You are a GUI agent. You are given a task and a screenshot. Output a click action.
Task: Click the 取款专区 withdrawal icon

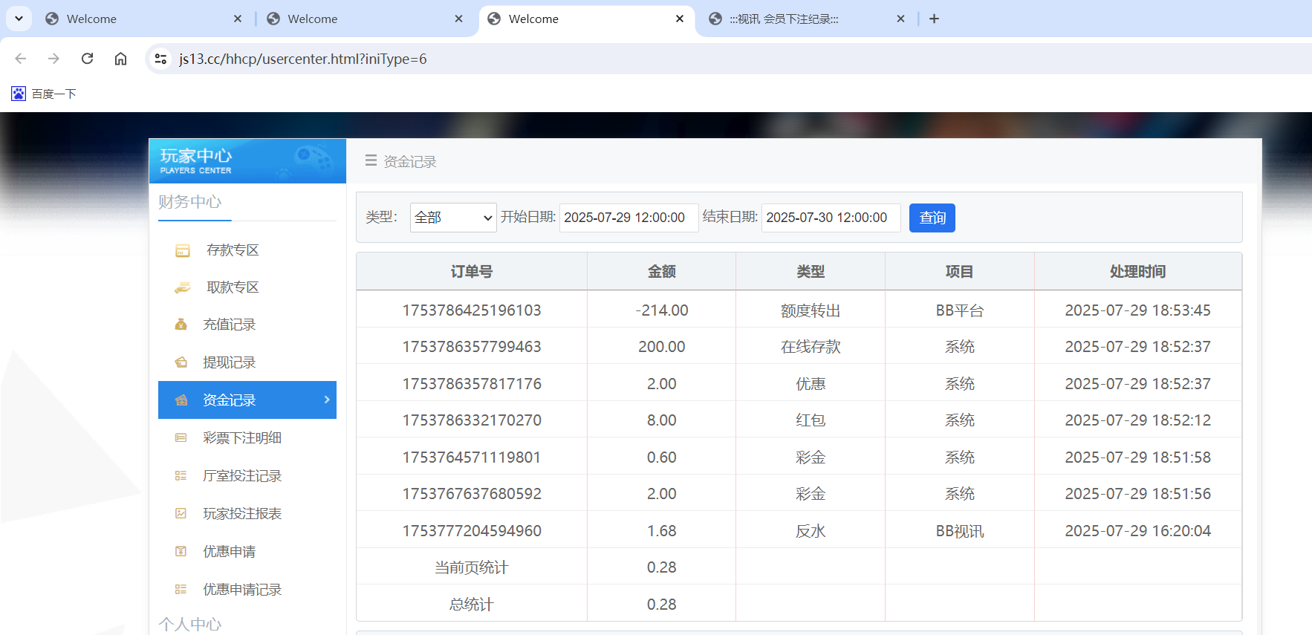tap(182, 287)
